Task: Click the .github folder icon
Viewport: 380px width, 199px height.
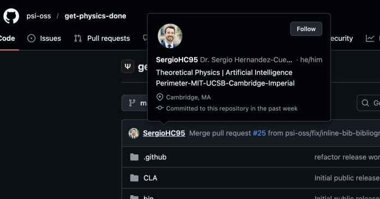Action: click(x=134, y=157)
